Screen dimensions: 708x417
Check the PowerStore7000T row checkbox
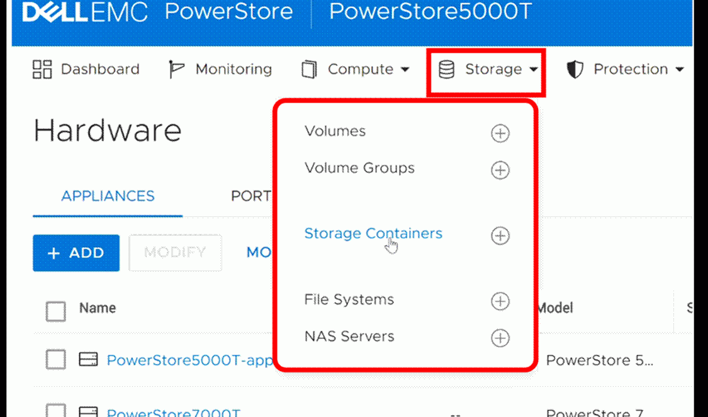(x=56, y=410)
